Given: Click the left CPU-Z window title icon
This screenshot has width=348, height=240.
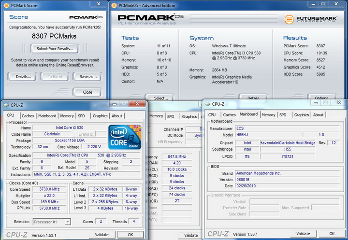Looking at the screenshot, I should (x=6, y=105).
